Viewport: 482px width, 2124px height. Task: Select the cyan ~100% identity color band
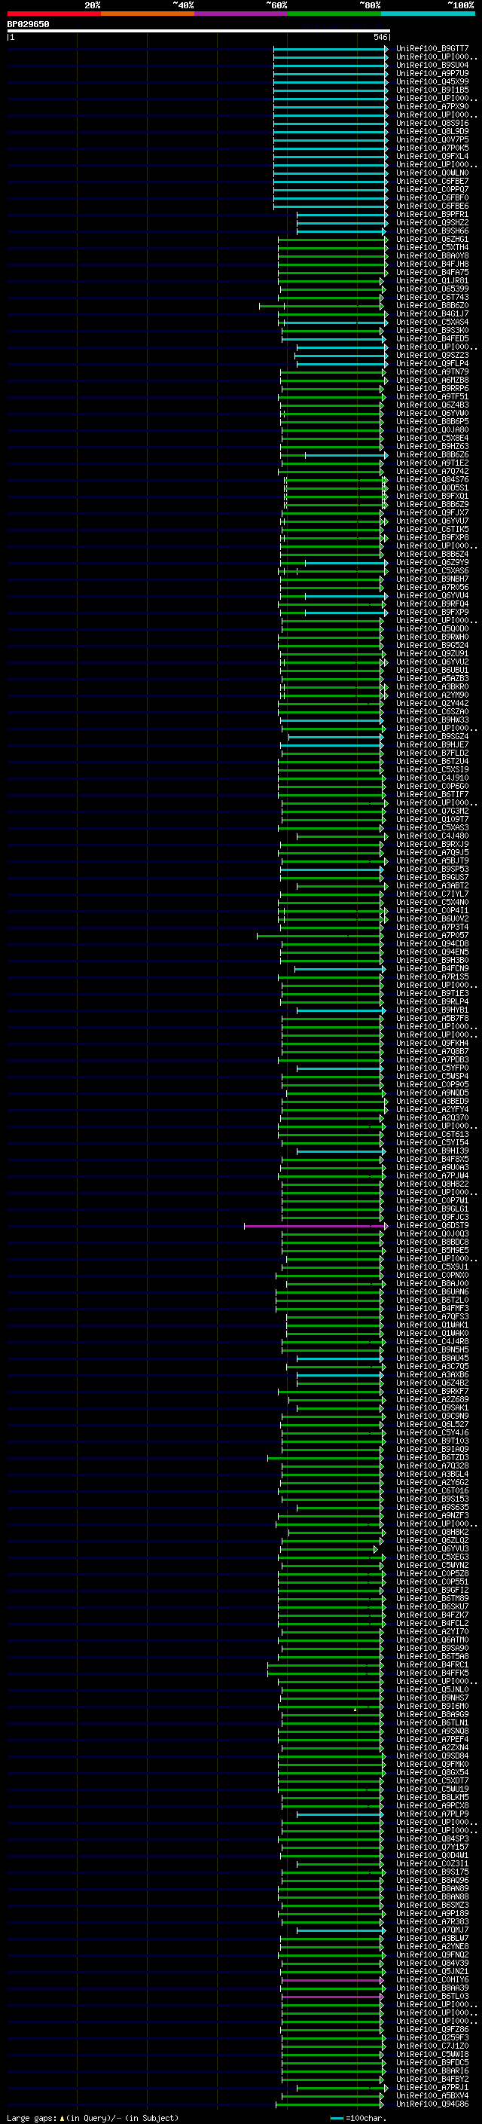(x=429, y=14)
